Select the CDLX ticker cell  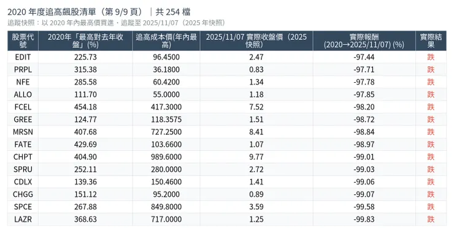coord(23,181)
